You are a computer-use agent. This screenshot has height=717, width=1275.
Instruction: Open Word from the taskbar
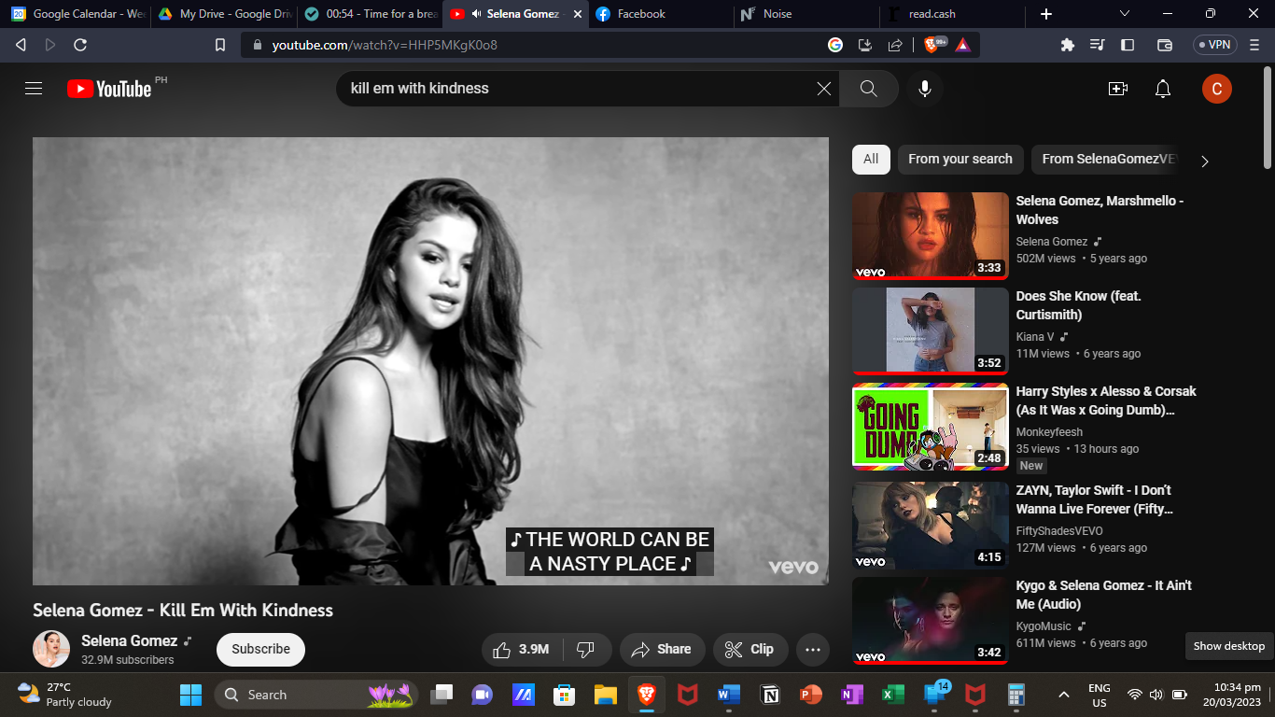[729, 695]
